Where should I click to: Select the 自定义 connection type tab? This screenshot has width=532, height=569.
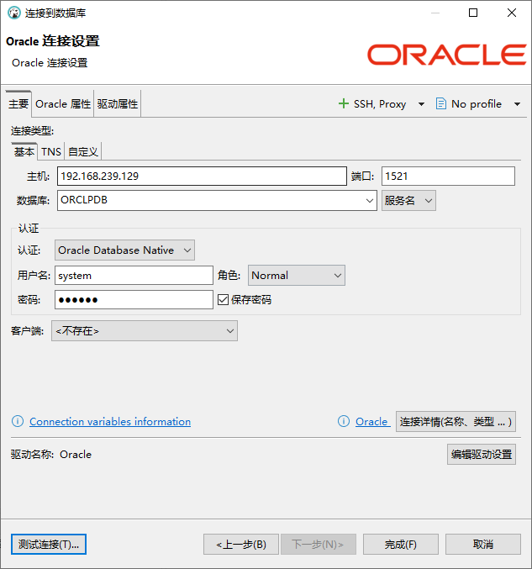pos(83,151)
